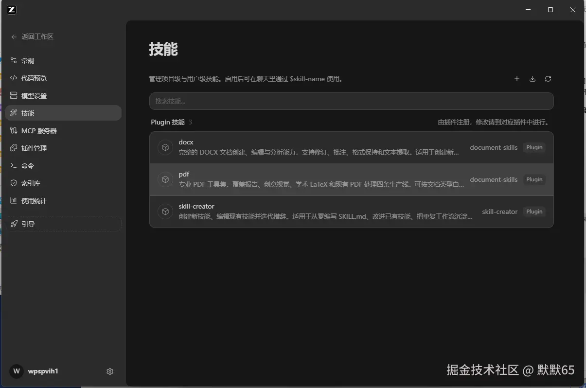Click the Plugin badge on docx row
This screenshot has width=586, height=388.
(534, 147)
